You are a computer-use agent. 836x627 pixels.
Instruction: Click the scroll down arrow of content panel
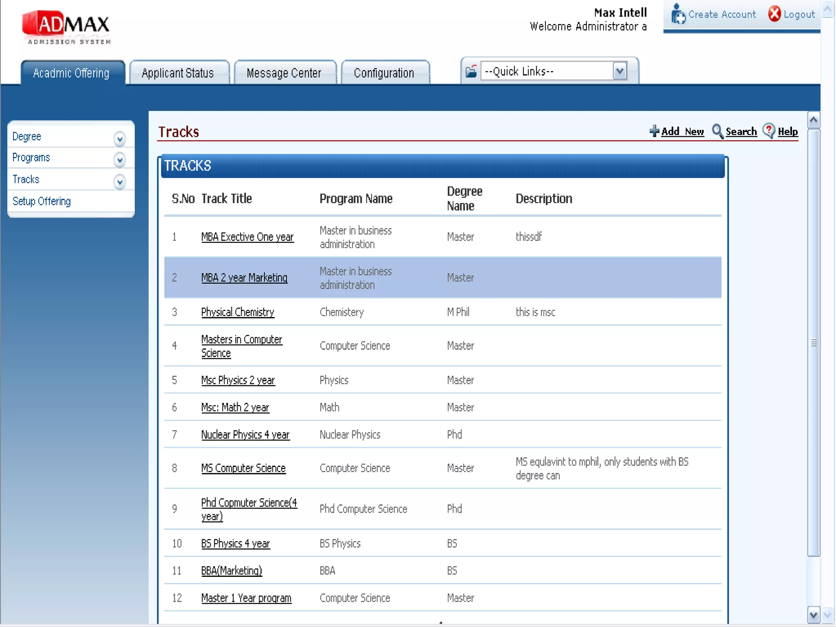coord(813,615)
